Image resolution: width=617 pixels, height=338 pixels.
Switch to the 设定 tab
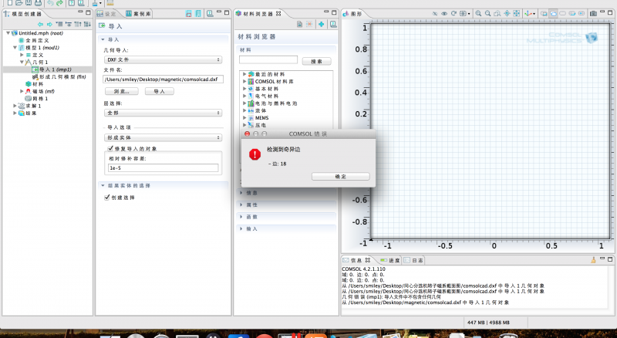[x=107, y=14]
